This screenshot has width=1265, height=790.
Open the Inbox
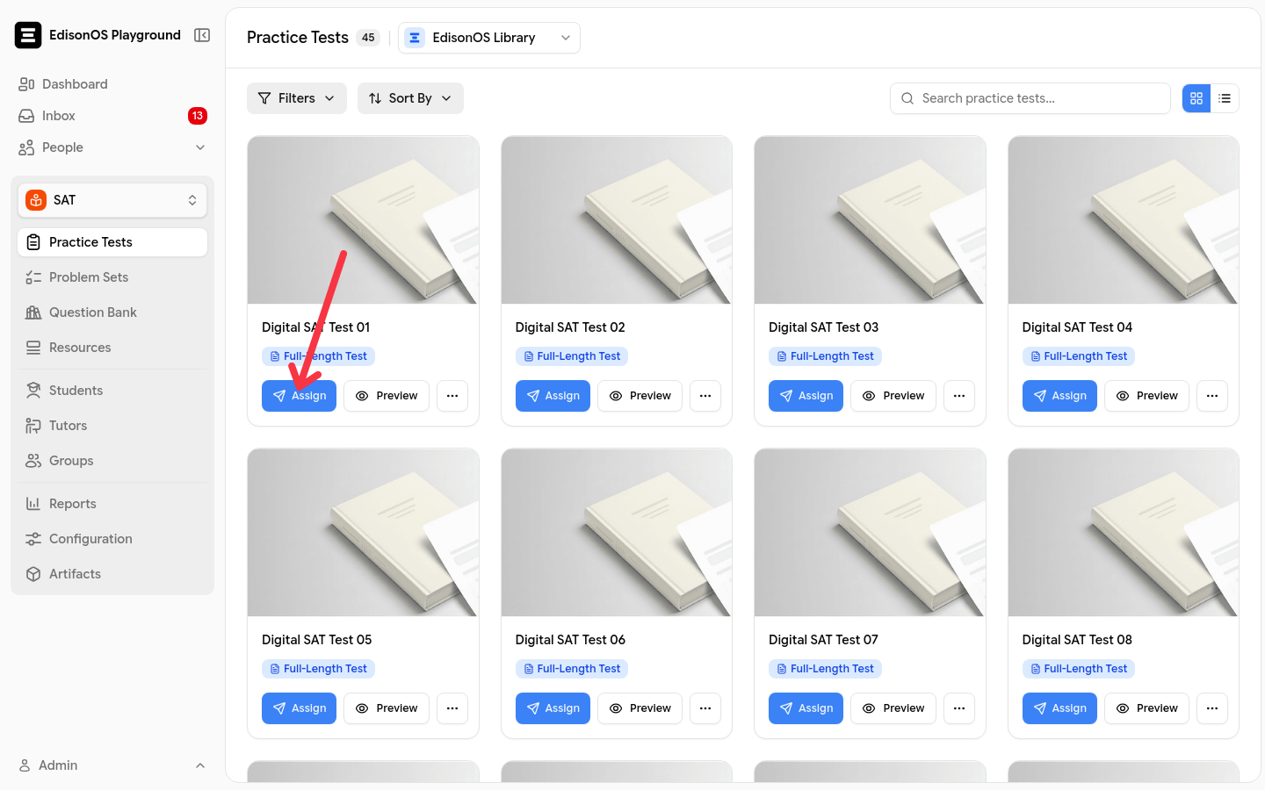pyautogui.click(x=112, y=116)
